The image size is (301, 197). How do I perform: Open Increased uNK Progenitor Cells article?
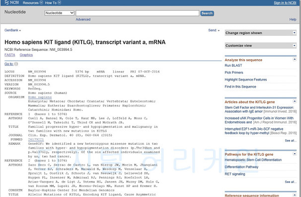259,120
